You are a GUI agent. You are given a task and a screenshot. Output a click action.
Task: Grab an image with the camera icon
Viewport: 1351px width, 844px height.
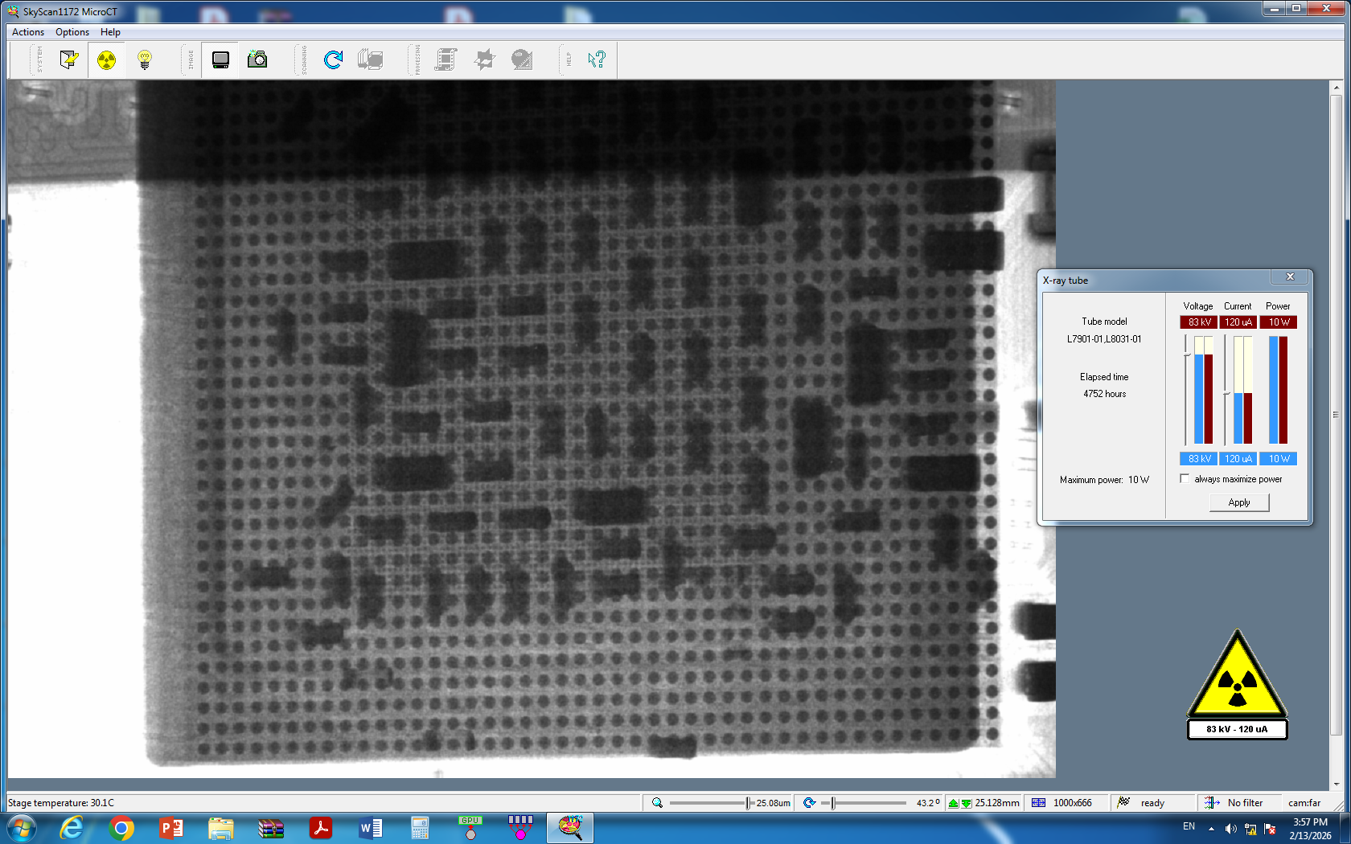click(257, 59)
